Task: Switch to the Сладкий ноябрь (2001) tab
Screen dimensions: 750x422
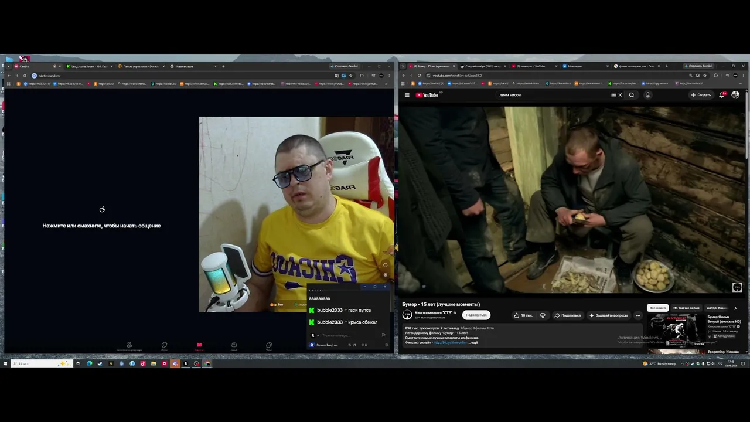Action: coord(483,66)
